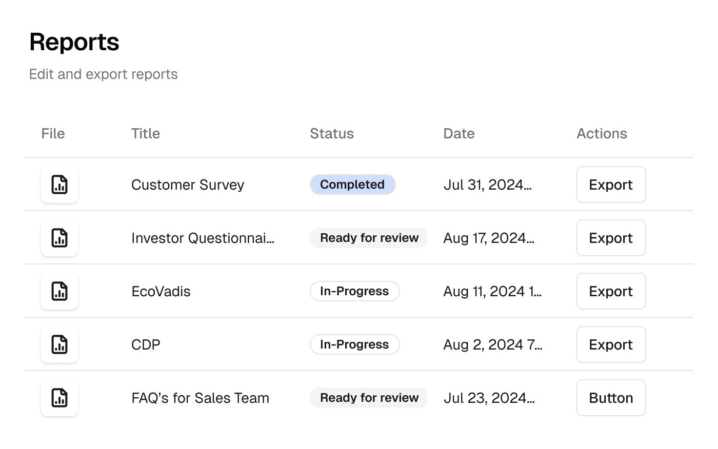This screenshot has width=718, height=449.
Task: Open FAQ's for Sales Team file icon
Action: pos(59,398)
